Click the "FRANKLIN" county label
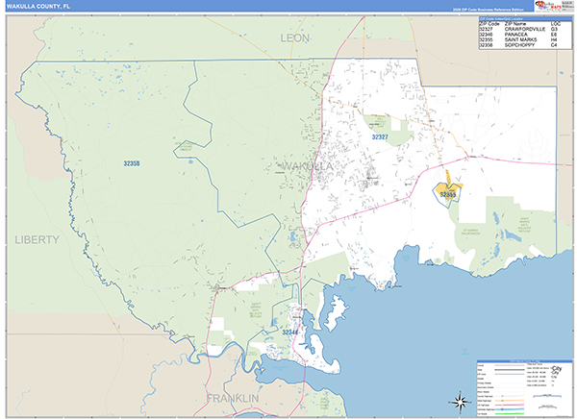This screenshot has width=577, height=419. click(x=233, y=398)
